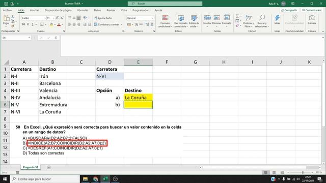Click the Comentarios button

tap(312, 10)
